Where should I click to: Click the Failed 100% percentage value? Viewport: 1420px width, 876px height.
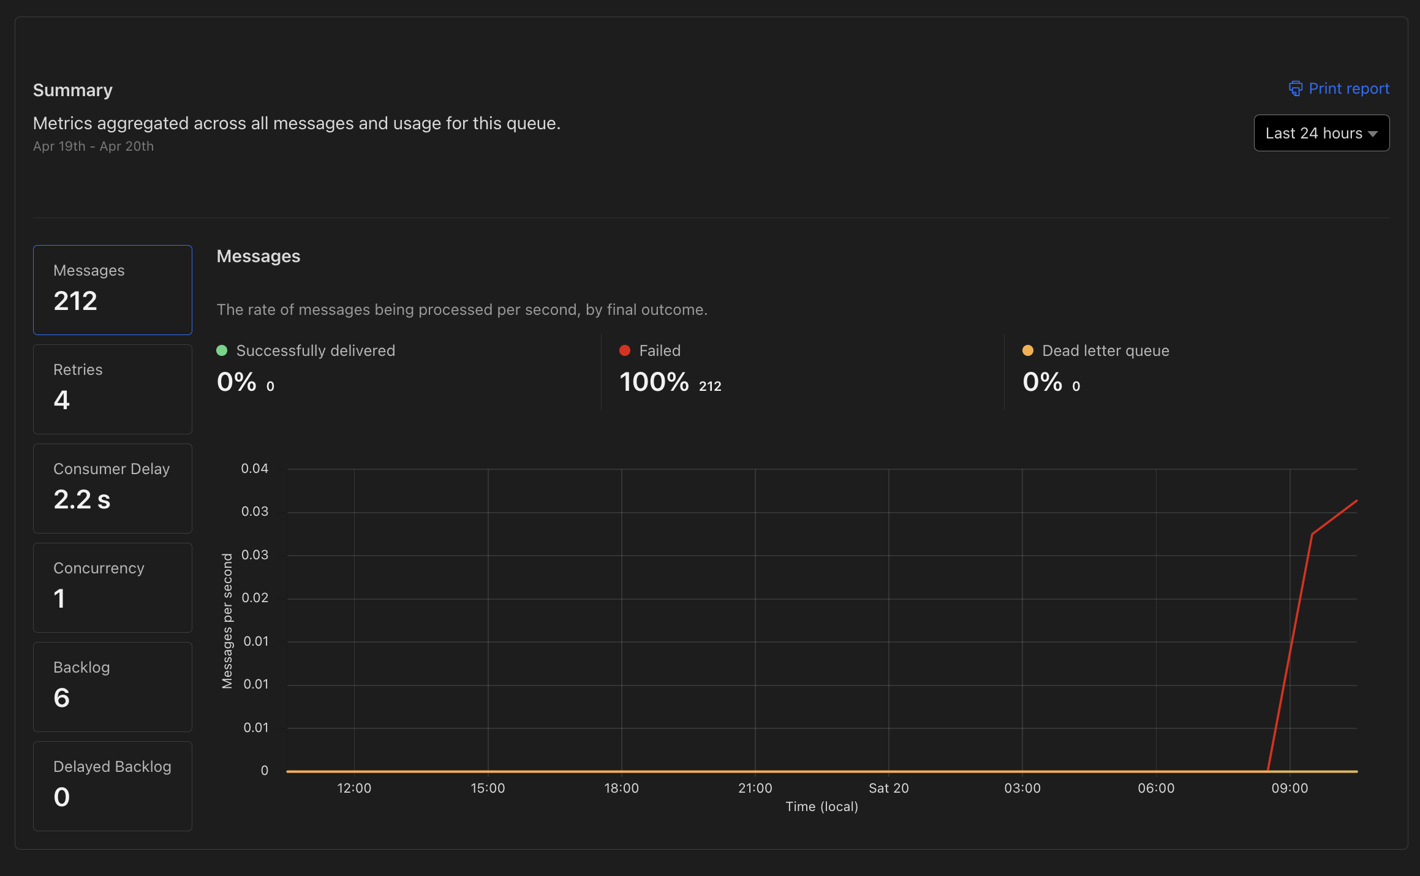[654, 382]
